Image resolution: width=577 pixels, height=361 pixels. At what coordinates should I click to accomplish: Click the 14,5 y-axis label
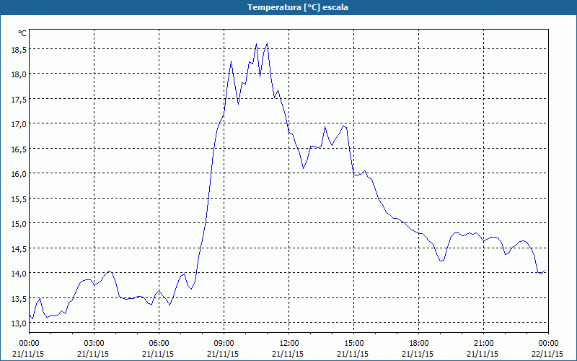(19, 249)
